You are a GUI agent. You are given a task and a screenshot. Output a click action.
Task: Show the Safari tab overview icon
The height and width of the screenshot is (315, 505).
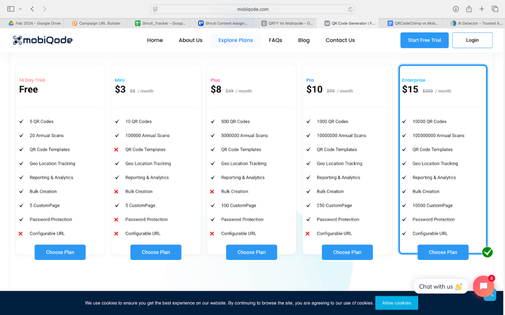(495, 9)
